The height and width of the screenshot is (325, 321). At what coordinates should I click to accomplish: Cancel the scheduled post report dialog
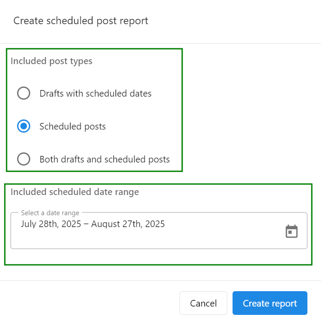[203, 303]
